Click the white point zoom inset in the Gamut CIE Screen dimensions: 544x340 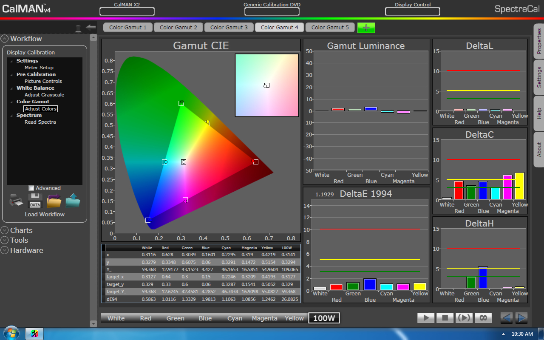click(x=267, y=85)
